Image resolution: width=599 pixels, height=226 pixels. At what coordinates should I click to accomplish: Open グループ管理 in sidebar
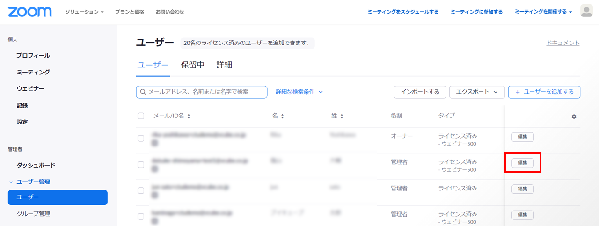click(x=33, y=214)
